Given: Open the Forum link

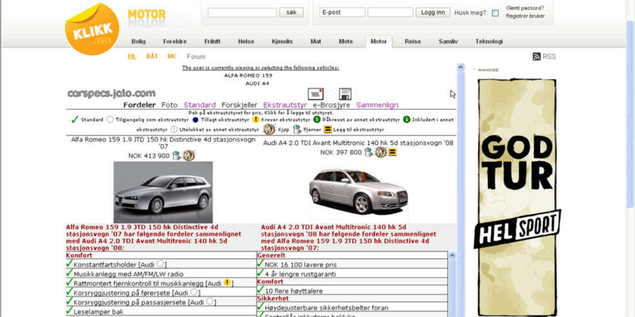Looking at the screenshot, I should click(196, 57).
